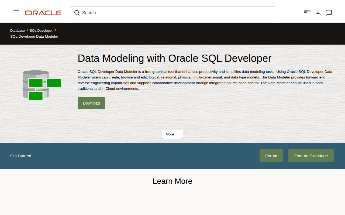
Task: Open the Feature Exchange button
Action: coord(311,156)
